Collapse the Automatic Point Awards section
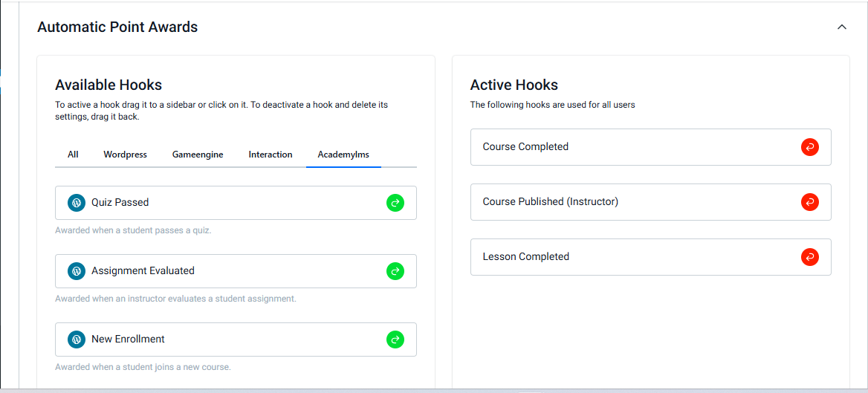The image size is (868, 393). click(x=842, y=27)
